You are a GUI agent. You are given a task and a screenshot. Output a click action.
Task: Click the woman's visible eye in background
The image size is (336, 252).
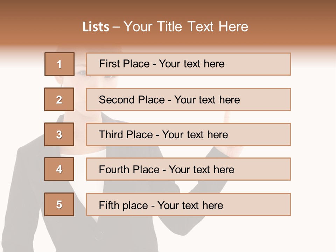(x=81, y=73)
